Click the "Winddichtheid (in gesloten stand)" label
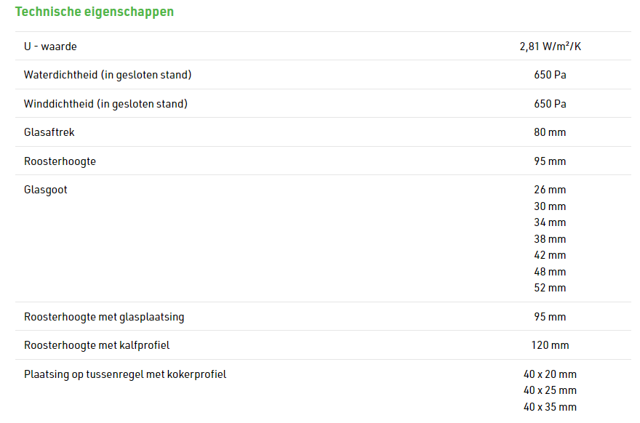The width and height of the screenshot is (640, 423). (105, 104)
